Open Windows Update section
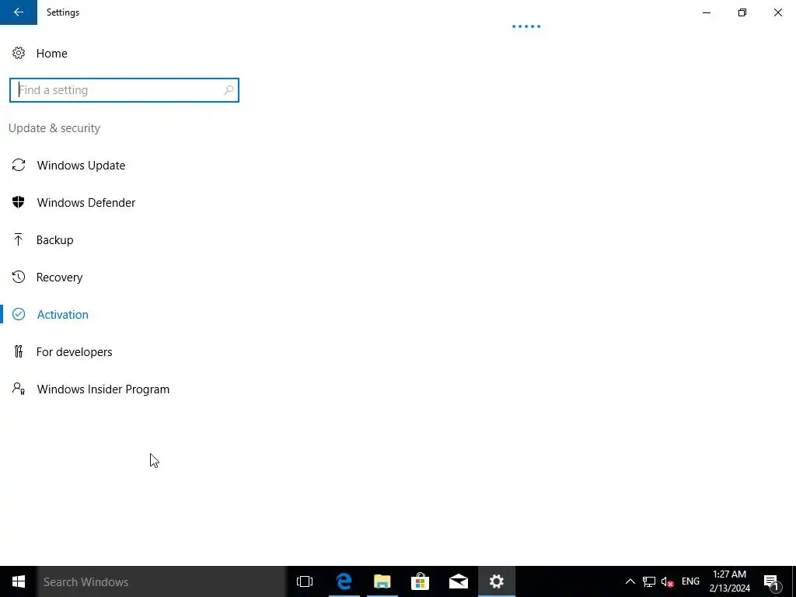Screen dimensions: 796x597 tap(81, 166)
